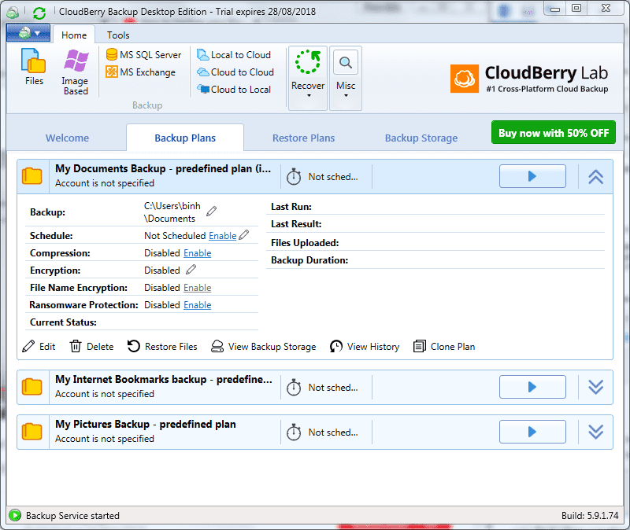The width and height of the screenshot is (630, 530).
Task: Click schedule timer icon for My Pictures
Action: point(294,432)
